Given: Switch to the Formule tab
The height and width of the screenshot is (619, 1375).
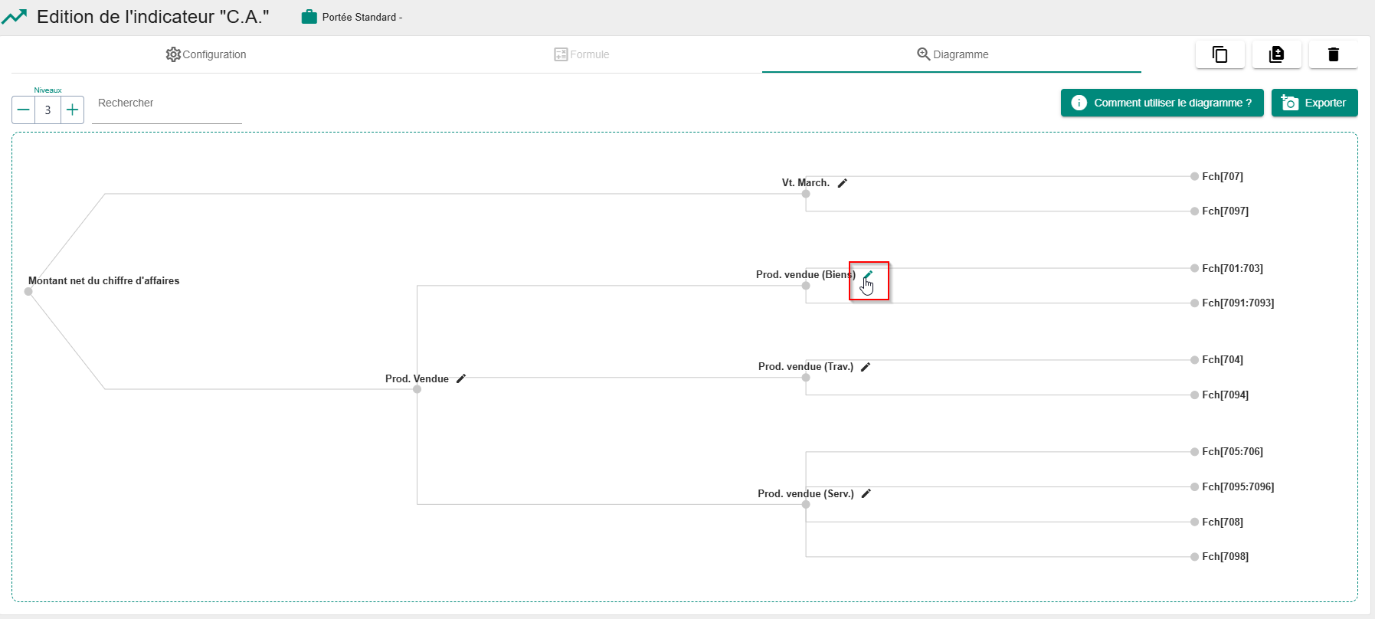Looking at the screenshot, I should [x=581, y=54].
